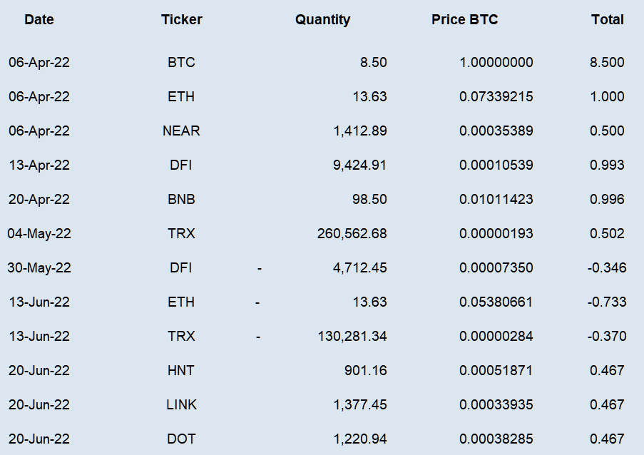The height and width of the screenshot is (455, 644).
Task: Select the BTC ticker cell
Action: pos(181,63)
